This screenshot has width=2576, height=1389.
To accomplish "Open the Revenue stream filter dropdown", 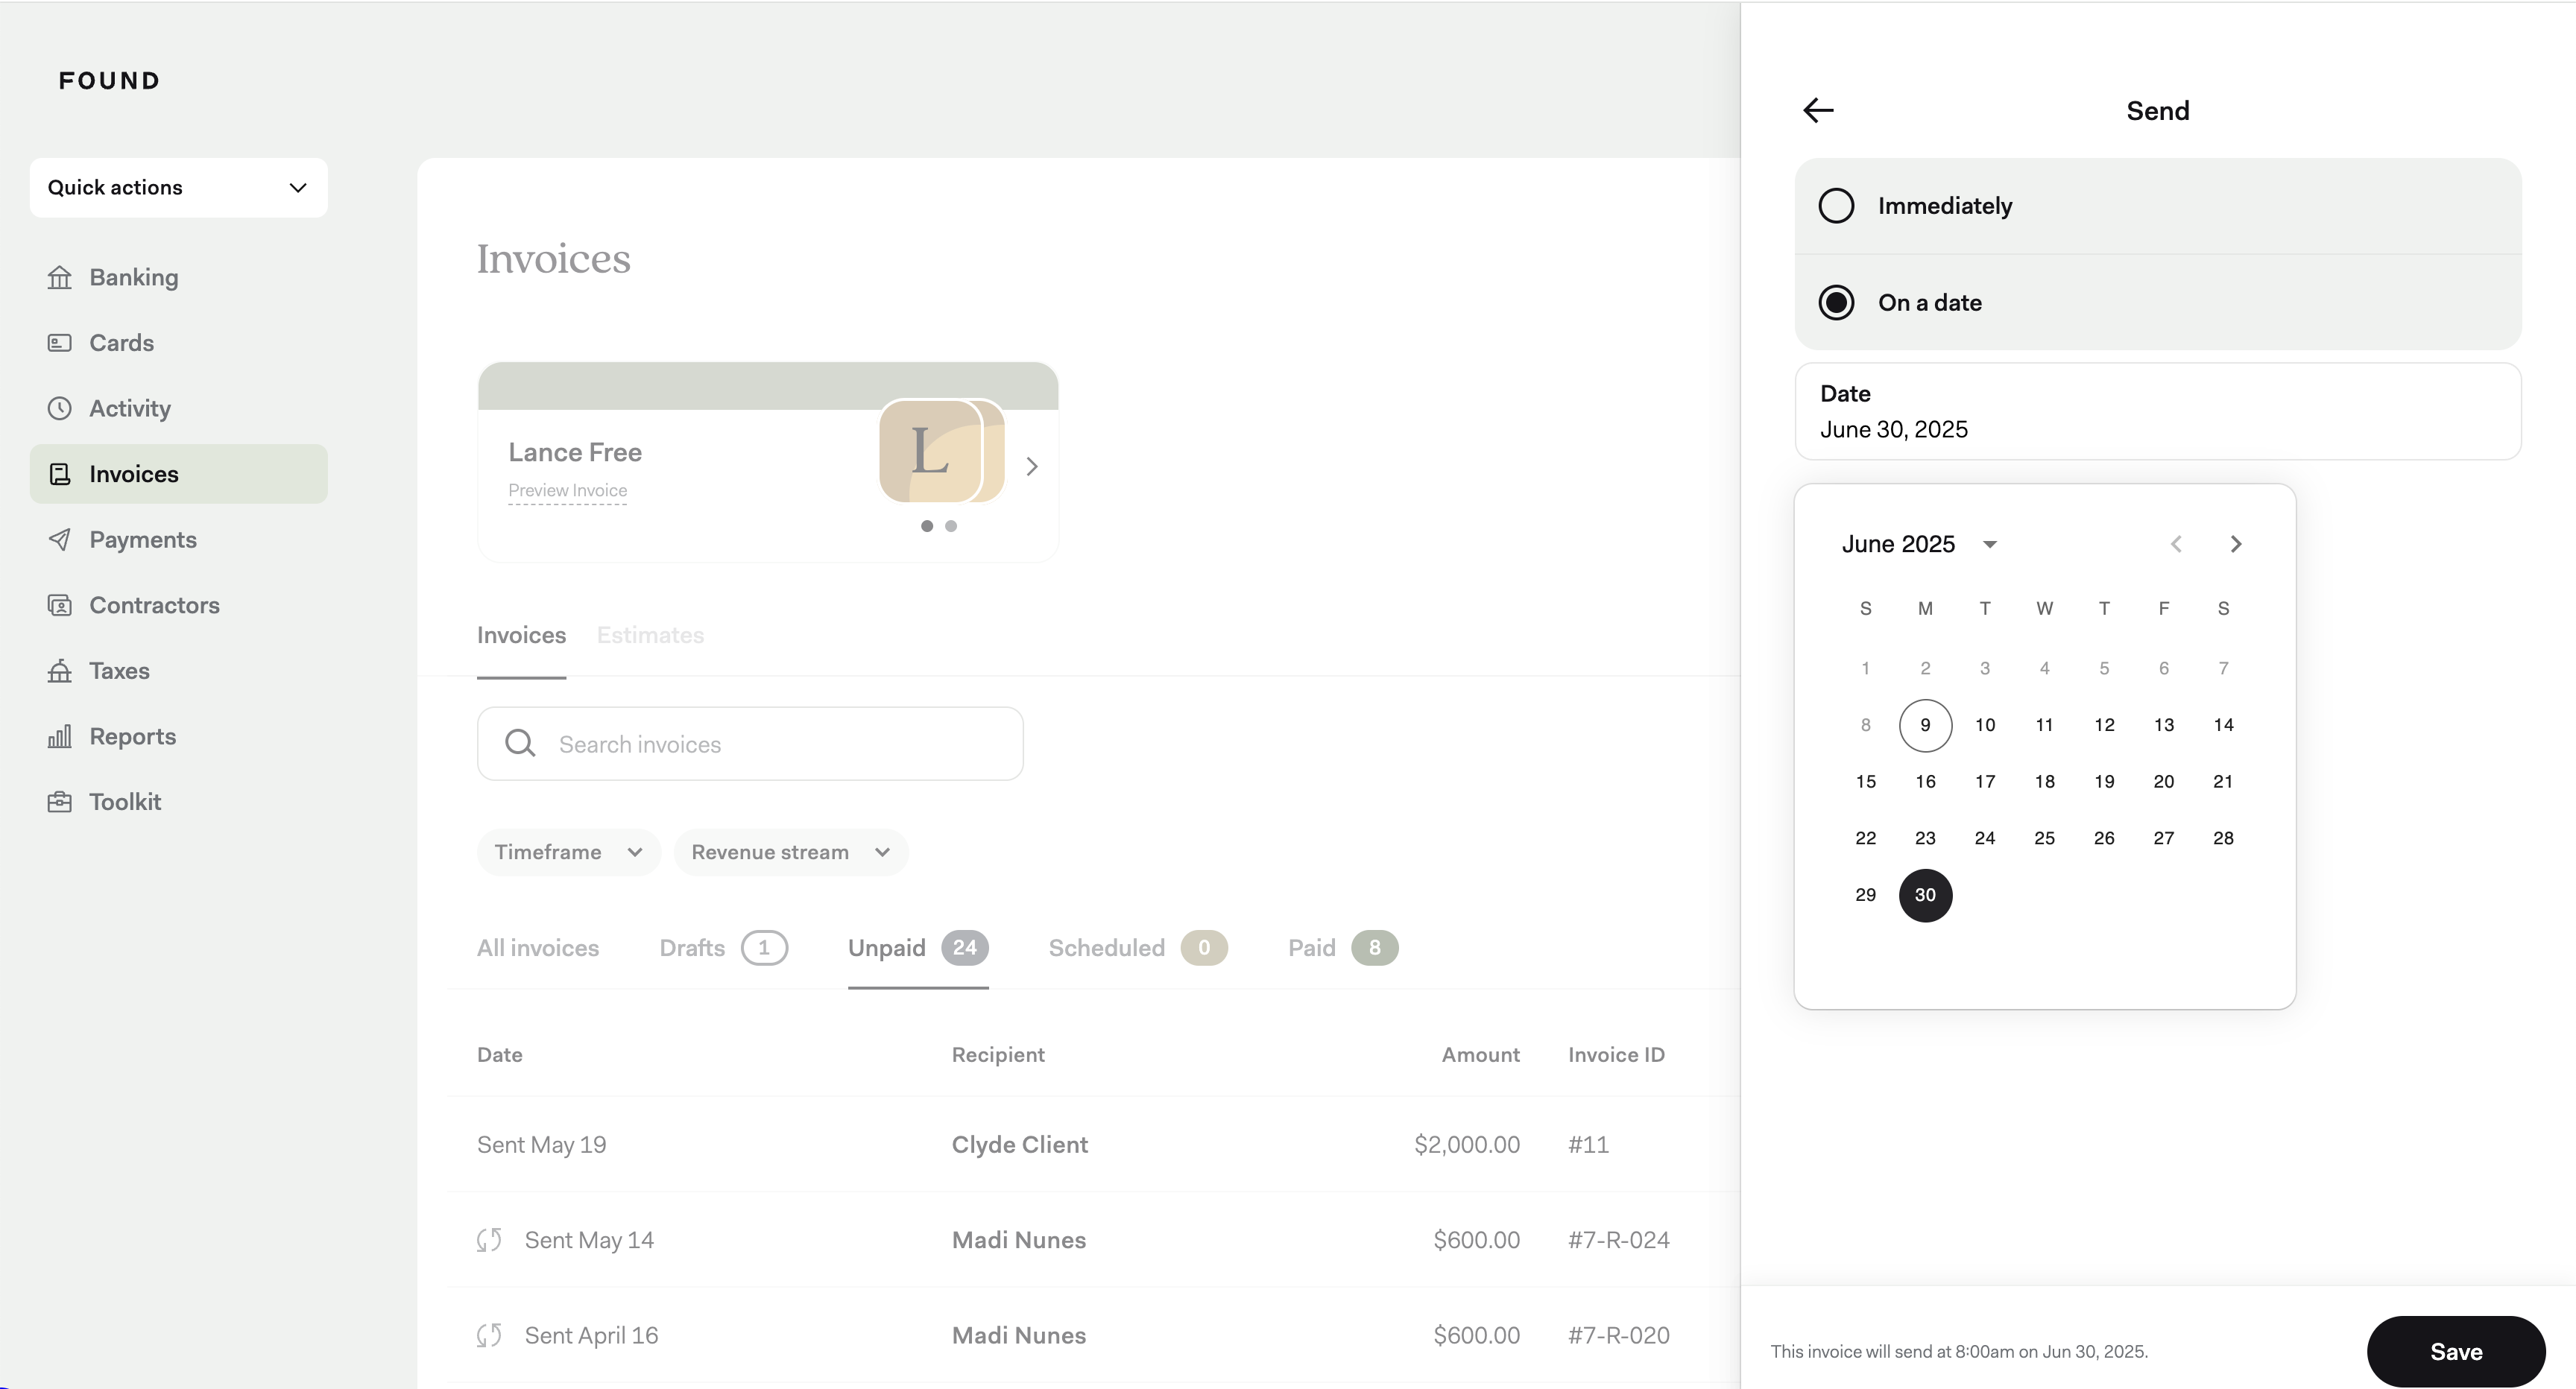I will [790, 852].
